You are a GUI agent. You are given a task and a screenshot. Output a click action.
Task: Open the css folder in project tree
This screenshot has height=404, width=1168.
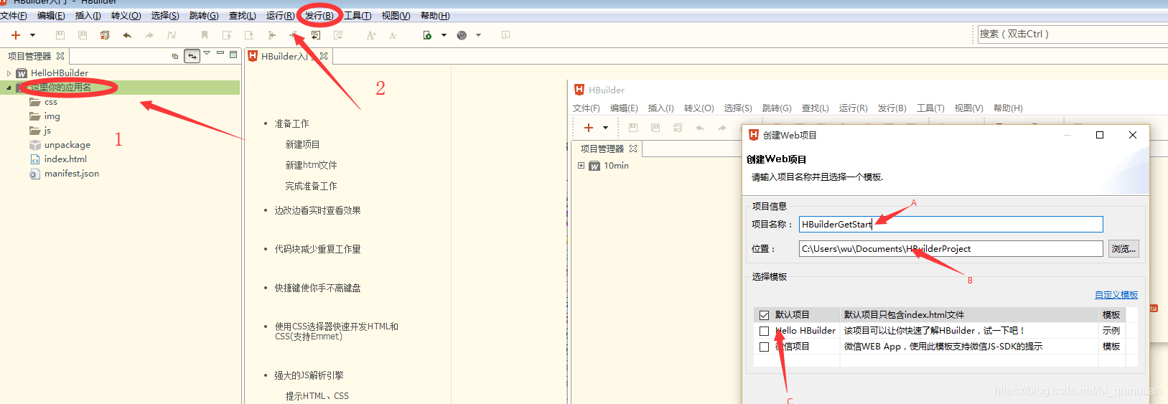[50, 102]
